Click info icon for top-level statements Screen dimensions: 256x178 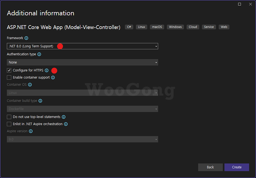[x=64, y=117]
